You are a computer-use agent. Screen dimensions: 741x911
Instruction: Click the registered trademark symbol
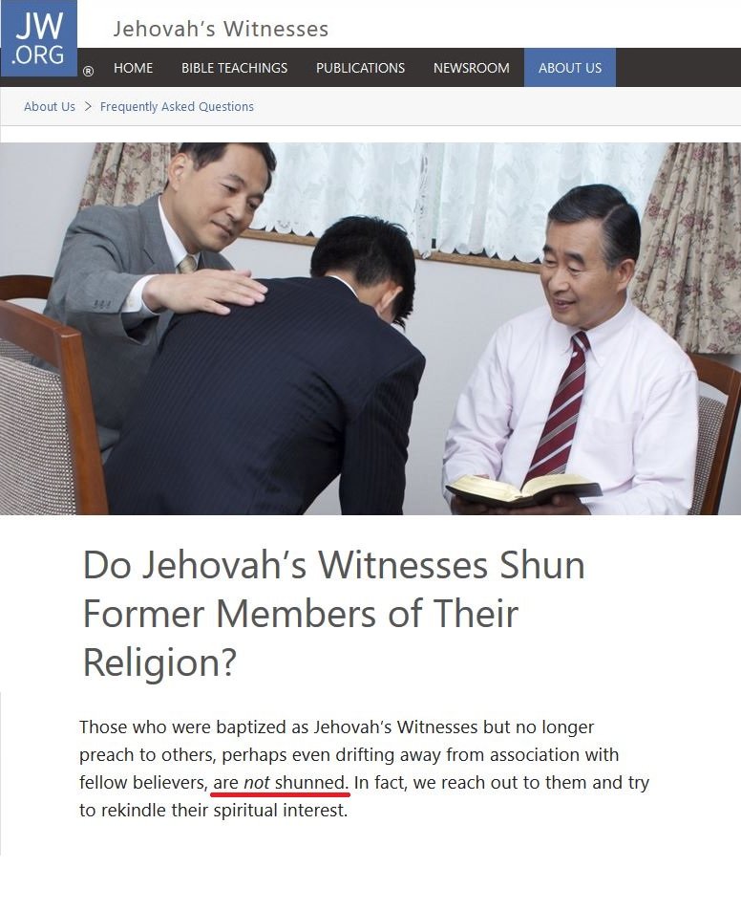(x=88, y=72)
